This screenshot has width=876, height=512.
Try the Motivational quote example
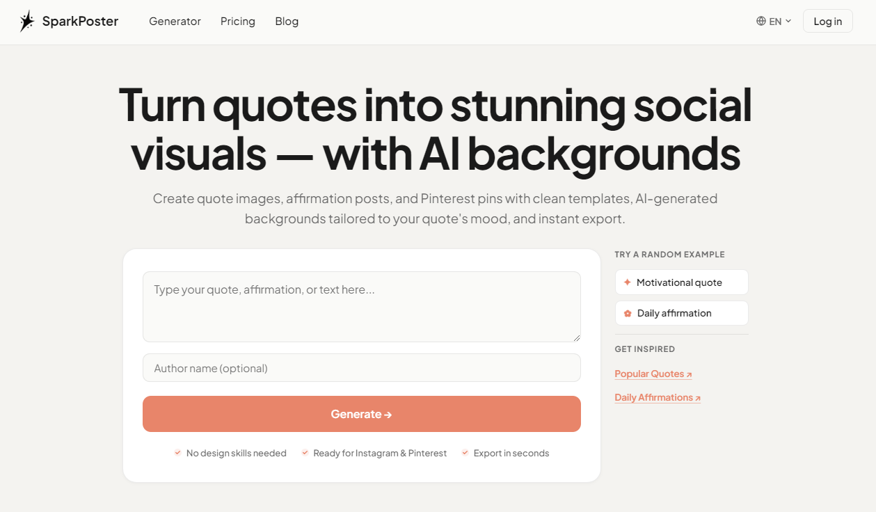(681, 282)
